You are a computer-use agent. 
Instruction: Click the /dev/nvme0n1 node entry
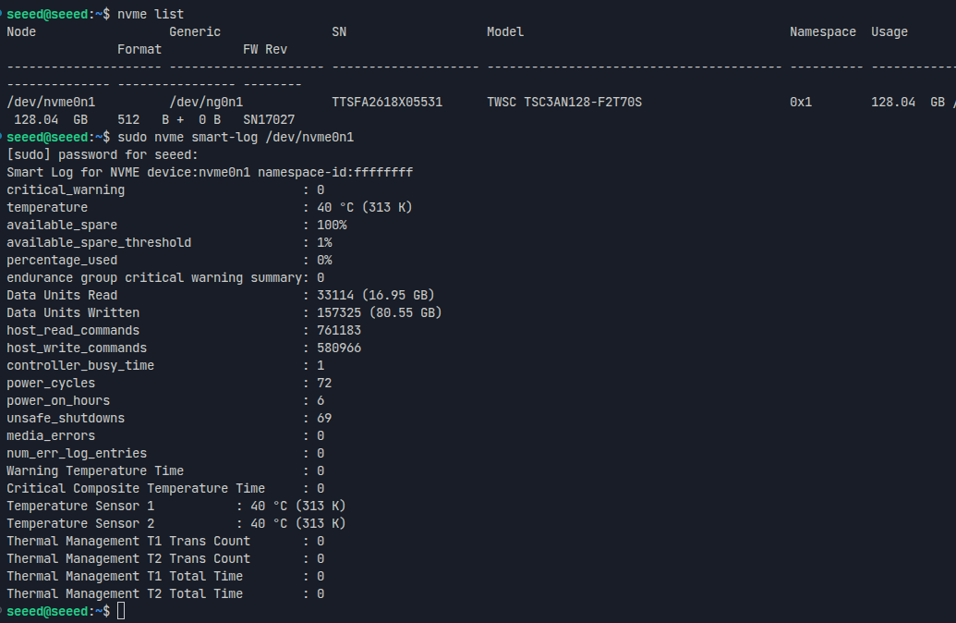(x=51, y=102)
